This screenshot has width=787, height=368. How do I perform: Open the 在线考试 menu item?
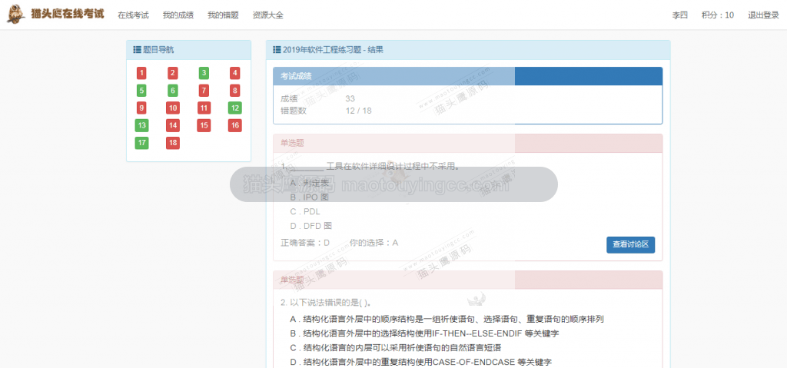click(x=133, y=15)
